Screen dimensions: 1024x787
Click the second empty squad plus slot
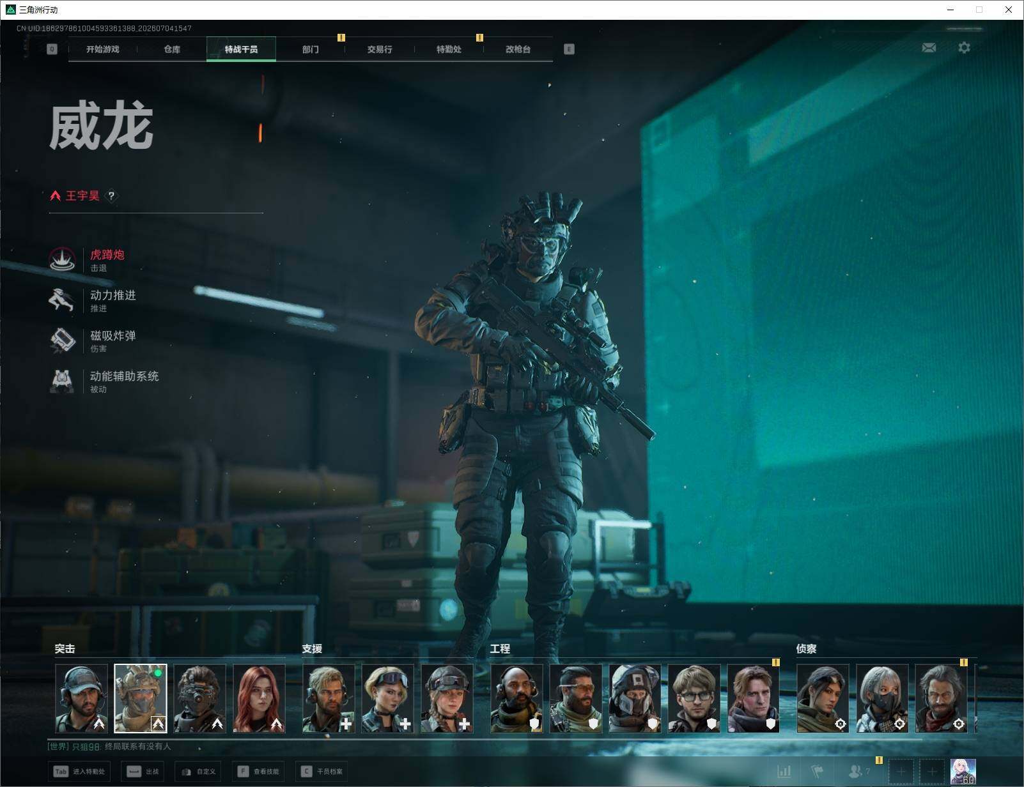932,772
